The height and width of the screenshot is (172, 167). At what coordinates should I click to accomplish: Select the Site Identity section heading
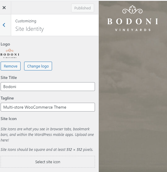click(30, 29)
